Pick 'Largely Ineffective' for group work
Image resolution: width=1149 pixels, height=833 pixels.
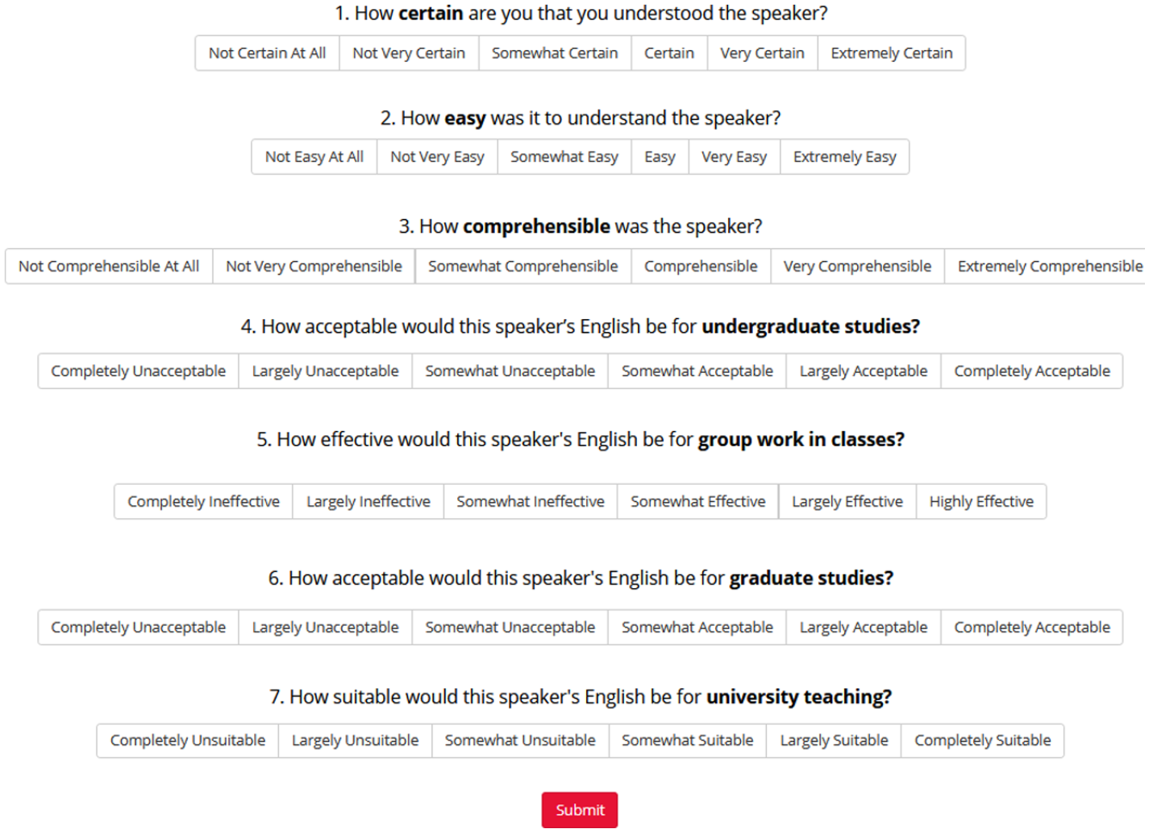pos(368,502)
